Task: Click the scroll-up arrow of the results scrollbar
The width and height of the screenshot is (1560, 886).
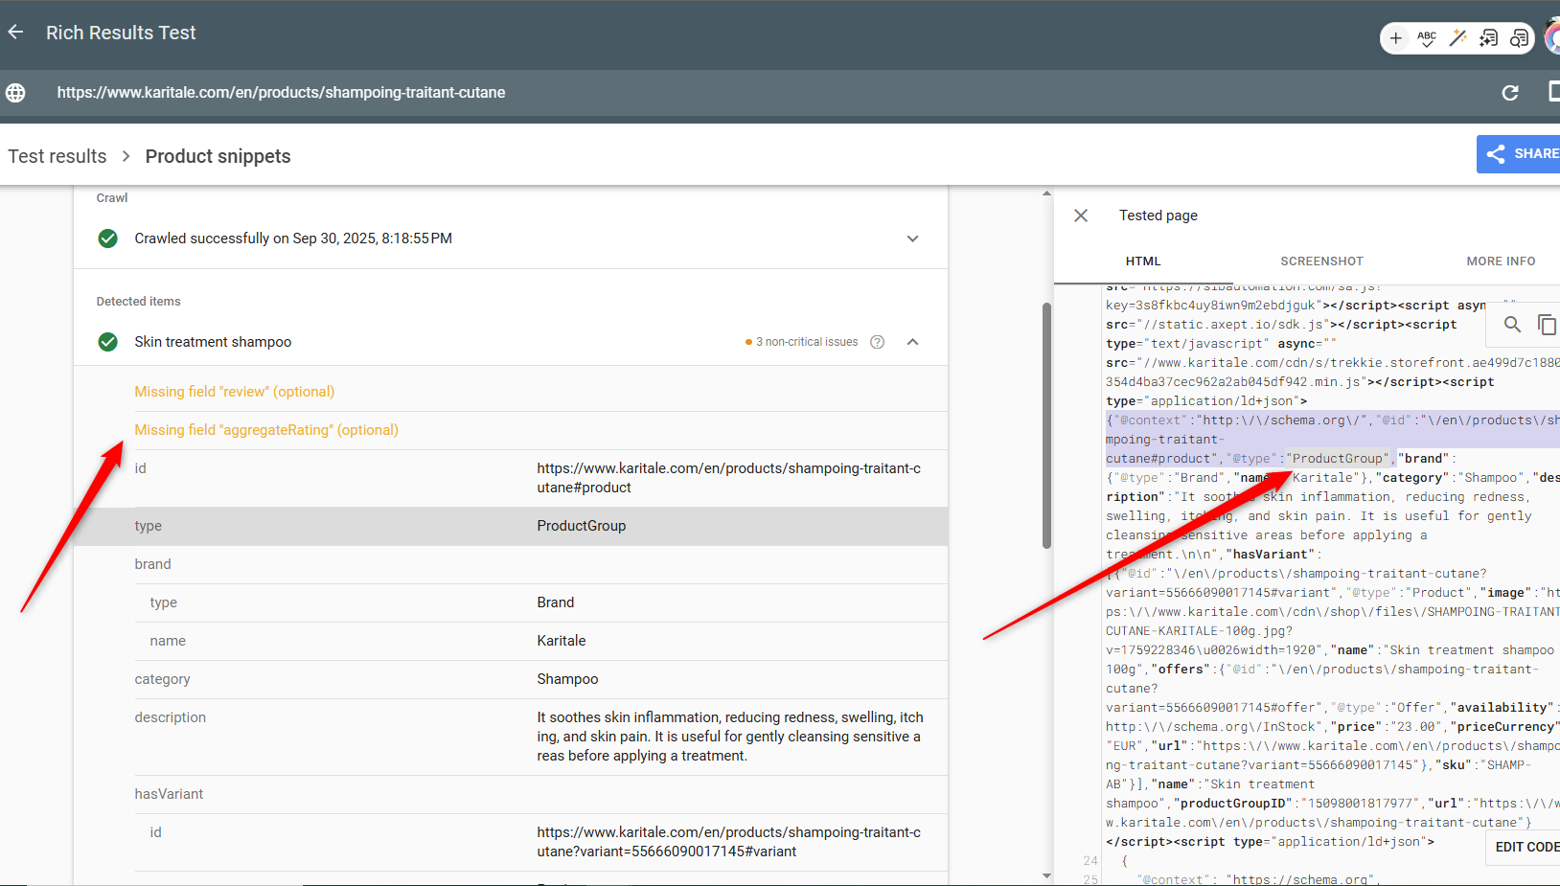Action: point(1046,193)
